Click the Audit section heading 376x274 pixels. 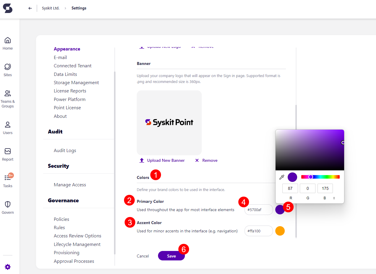tap(55, 132)
